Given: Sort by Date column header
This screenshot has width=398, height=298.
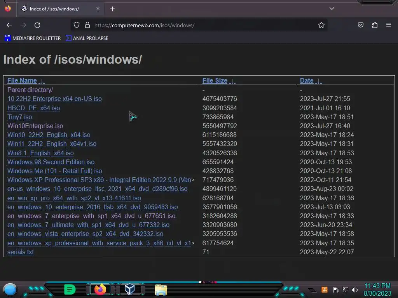Looking at the screenshot, I should [307, 81].
